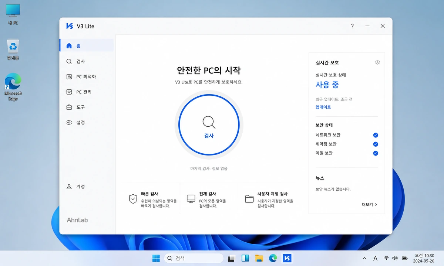Viewport: 444px width, 266px height.
Task: Show hidden tray icons chevron
Action: [364, 258]
